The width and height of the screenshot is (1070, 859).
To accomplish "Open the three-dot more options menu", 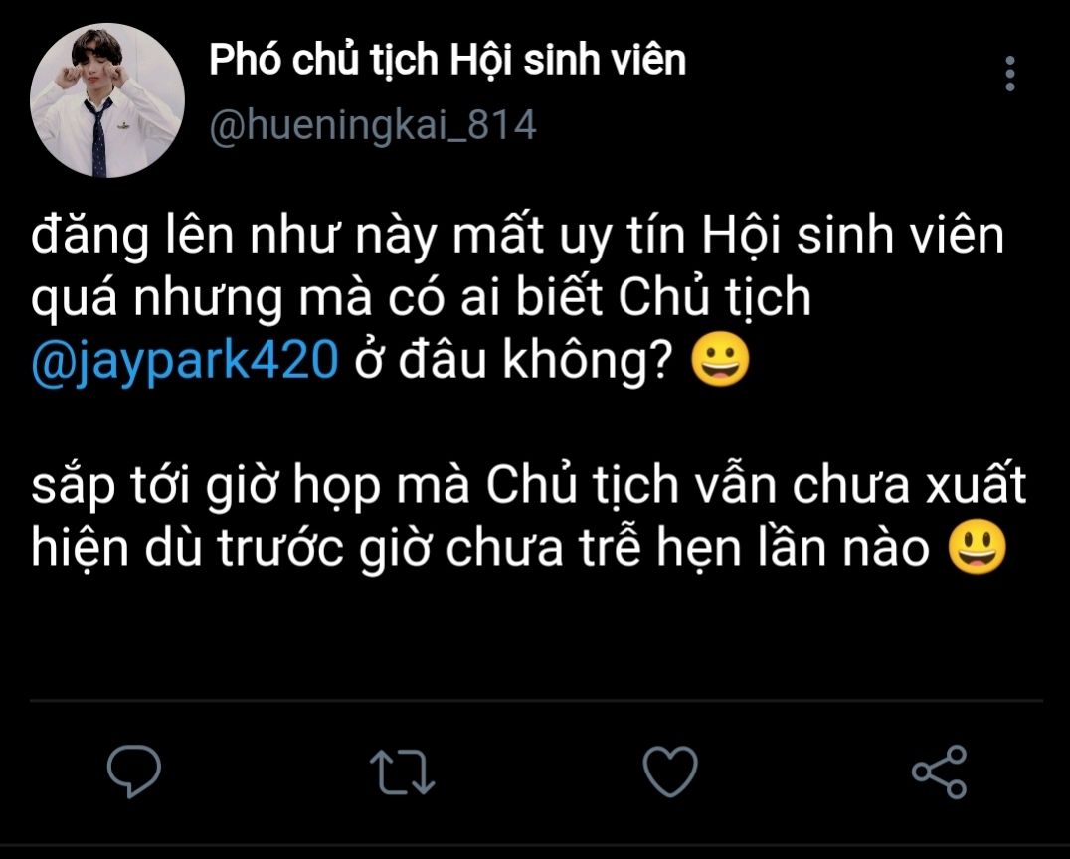I will pyautogui.click(x=1010, y=74).
